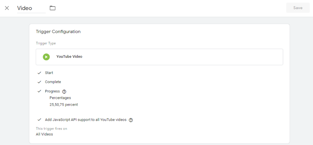This screenshot has height=145, width=313.
Task: Click the '25,50,75 percent' value
Action: click(x=64, y=105)
